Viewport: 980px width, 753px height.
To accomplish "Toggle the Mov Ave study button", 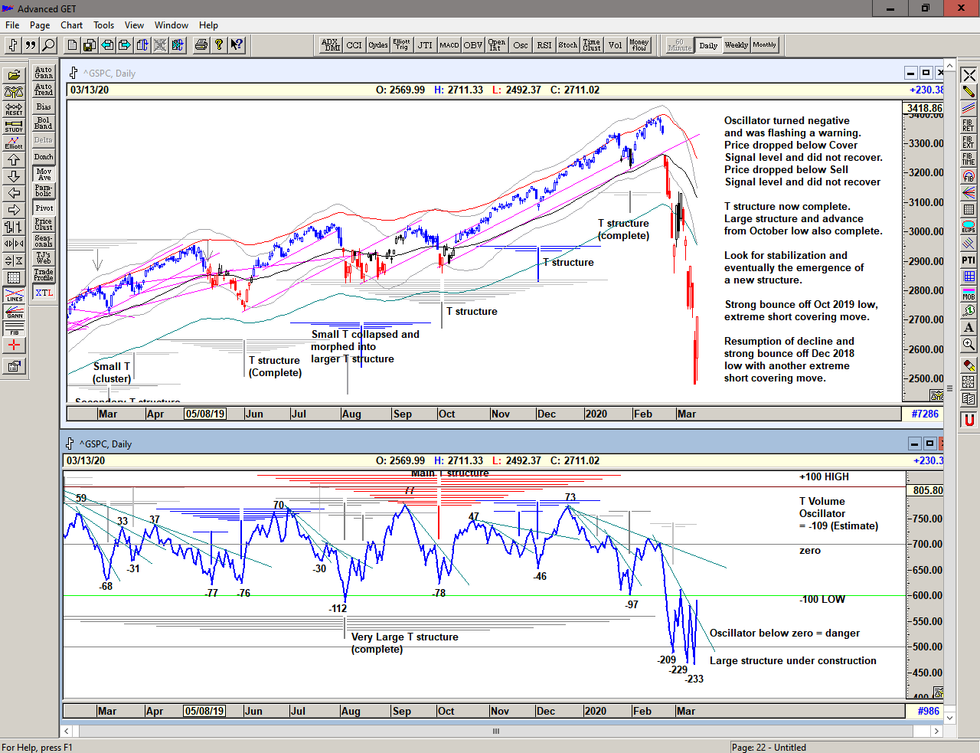I will click(x=44, y=175).
